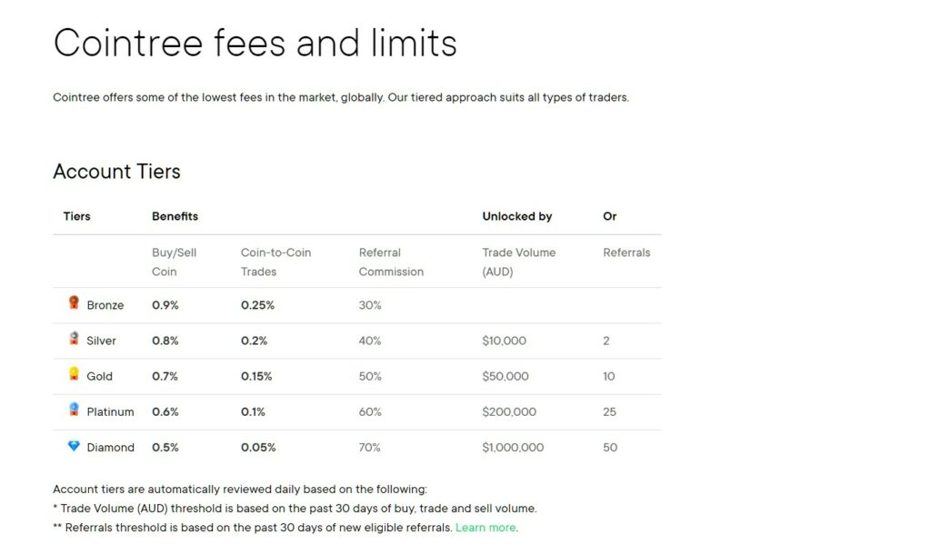The image size is (931, 554).
Task: Click the Gold medal icon
Action: 74,374
